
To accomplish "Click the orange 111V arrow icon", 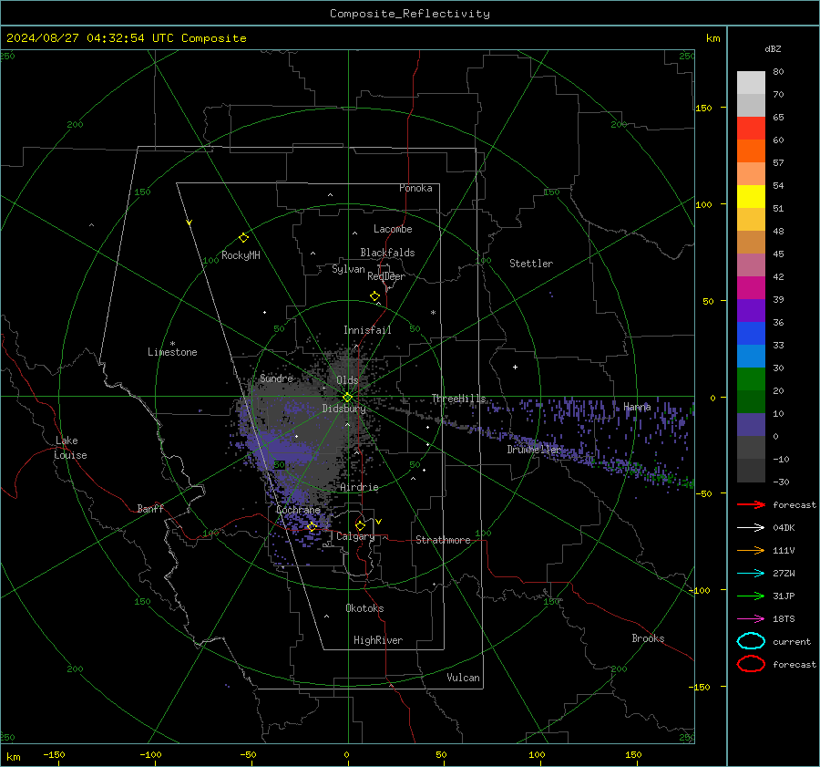I will (751, 550).
